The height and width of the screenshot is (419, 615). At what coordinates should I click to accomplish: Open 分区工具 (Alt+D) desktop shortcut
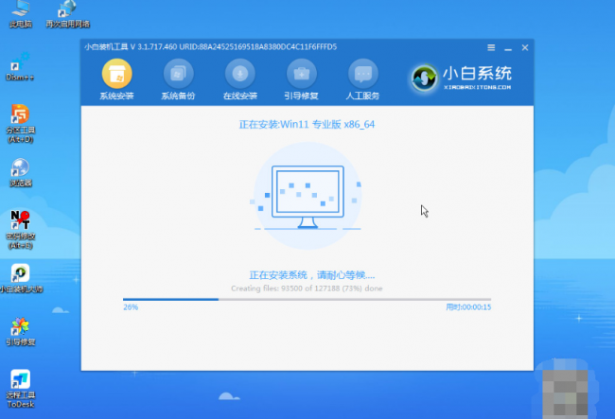(21, 124)
